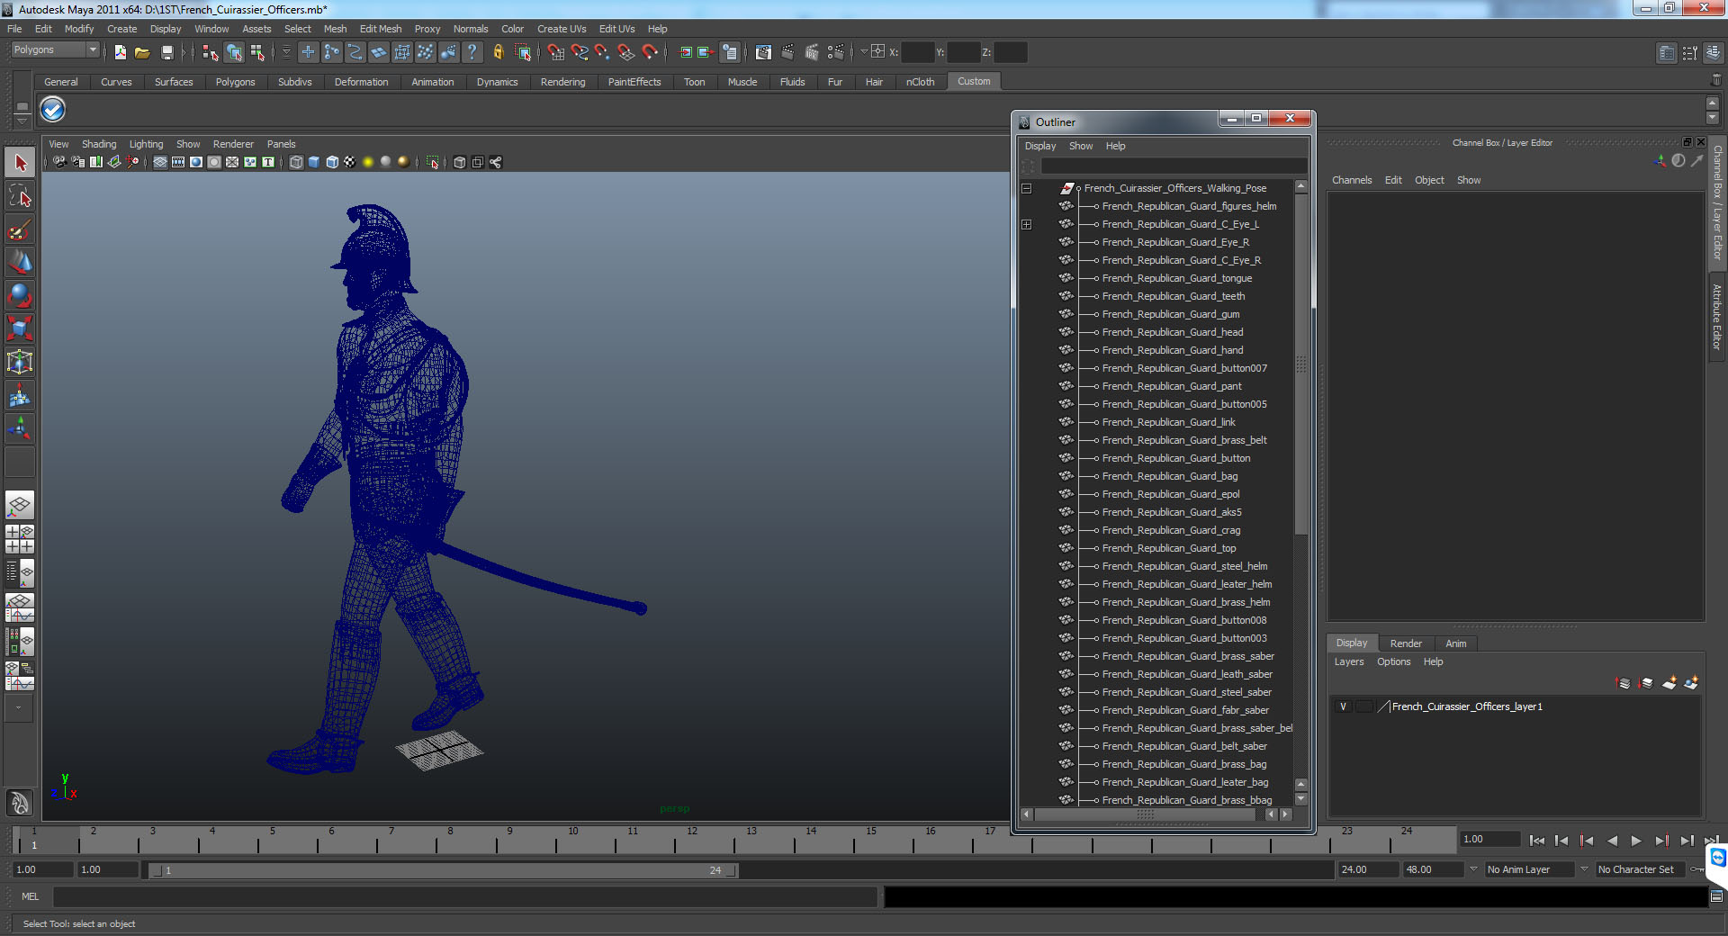This screenshot has width=1728, height=936.
Task: Toggle visibility V box of French_Cuirassier_Officers_layer1
Action: click(1344, 706)
